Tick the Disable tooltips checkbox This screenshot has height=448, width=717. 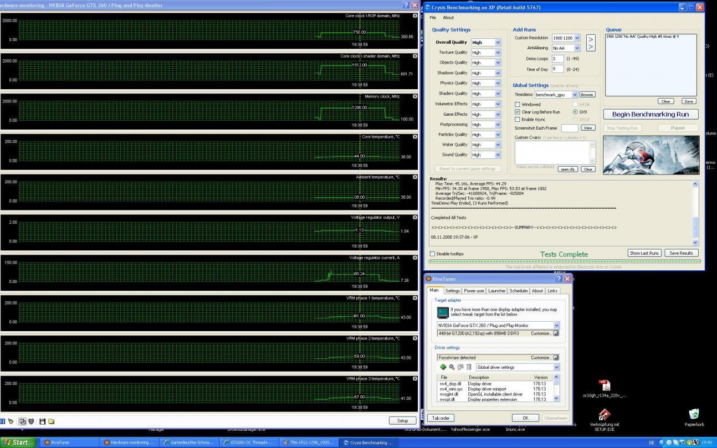(433, 254)
